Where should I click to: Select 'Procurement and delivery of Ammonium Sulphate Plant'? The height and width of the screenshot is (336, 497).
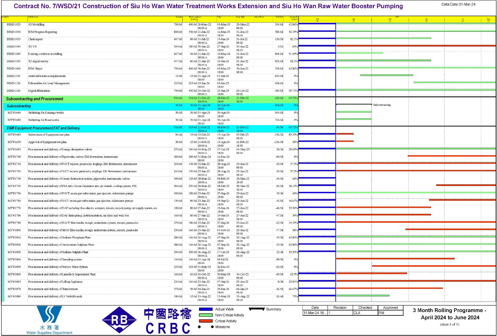tap(61, 245)
